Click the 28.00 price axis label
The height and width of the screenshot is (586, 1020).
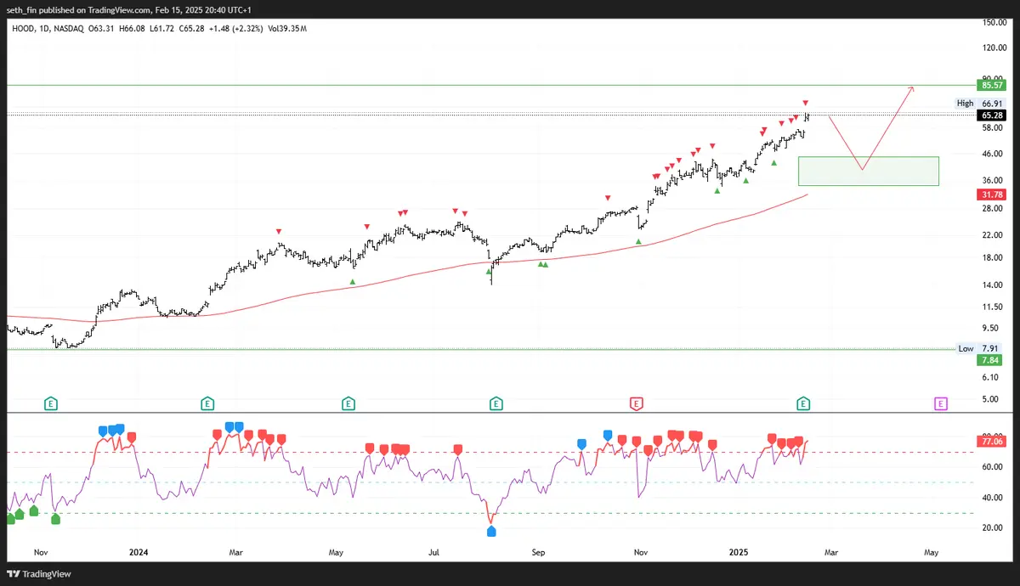pos(992,207)
